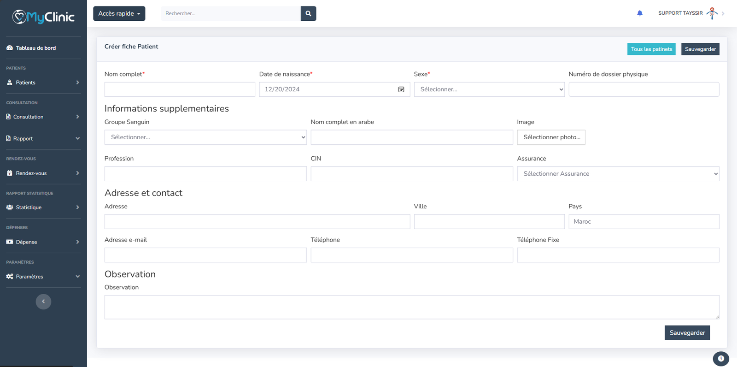
Task: Click the magnifying glass search button
Action: tap(308, 13)
